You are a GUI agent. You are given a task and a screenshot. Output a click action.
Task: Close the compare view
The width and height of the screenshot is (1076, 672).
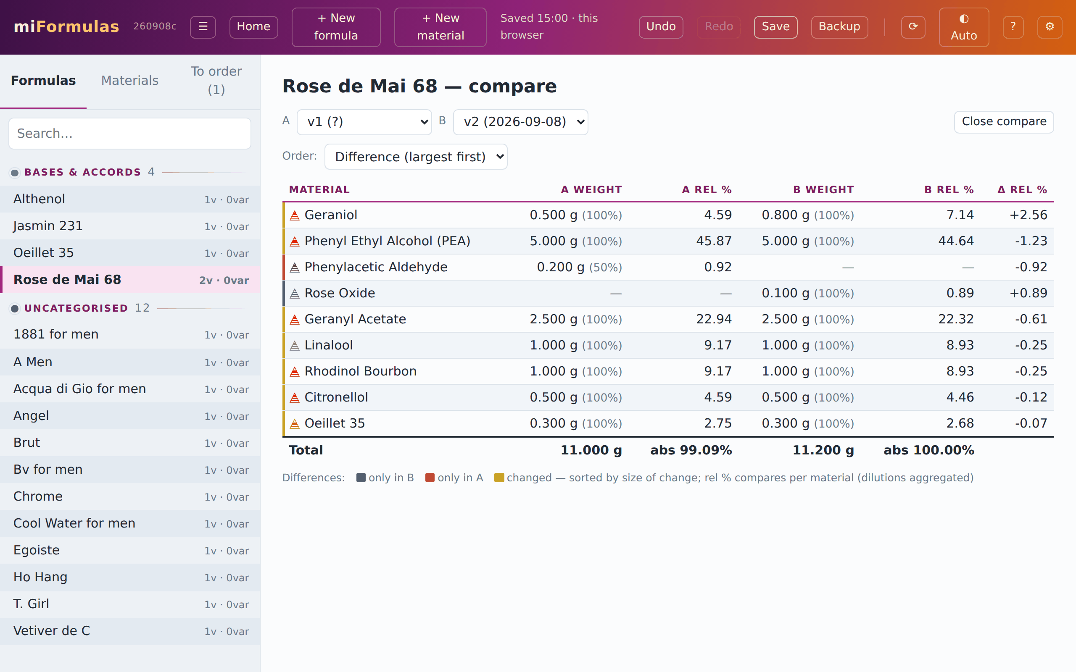pos(1004,122)
